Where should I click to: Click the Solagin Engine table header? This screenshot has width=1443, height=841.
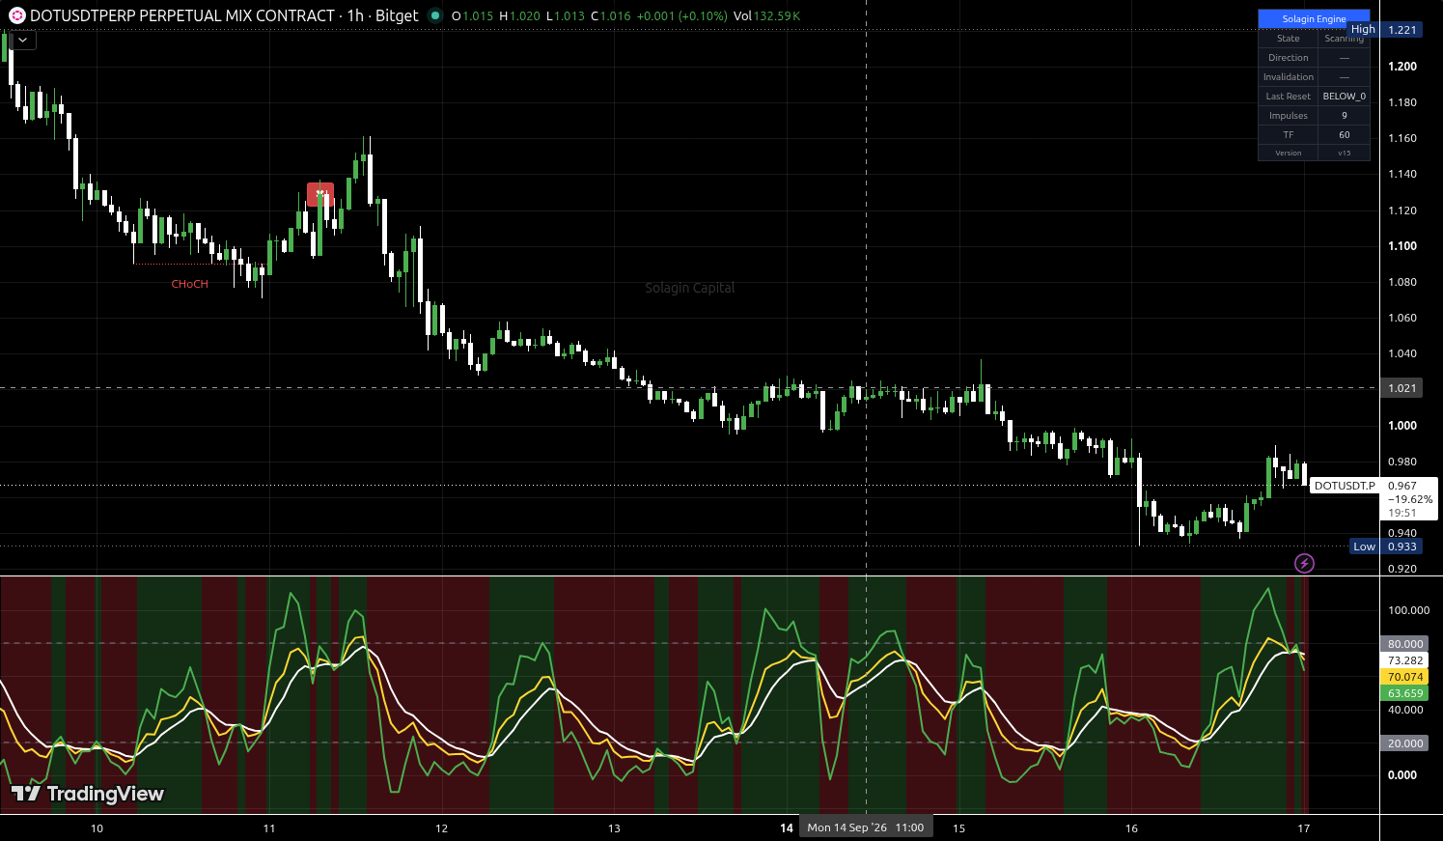[1314, 18]
